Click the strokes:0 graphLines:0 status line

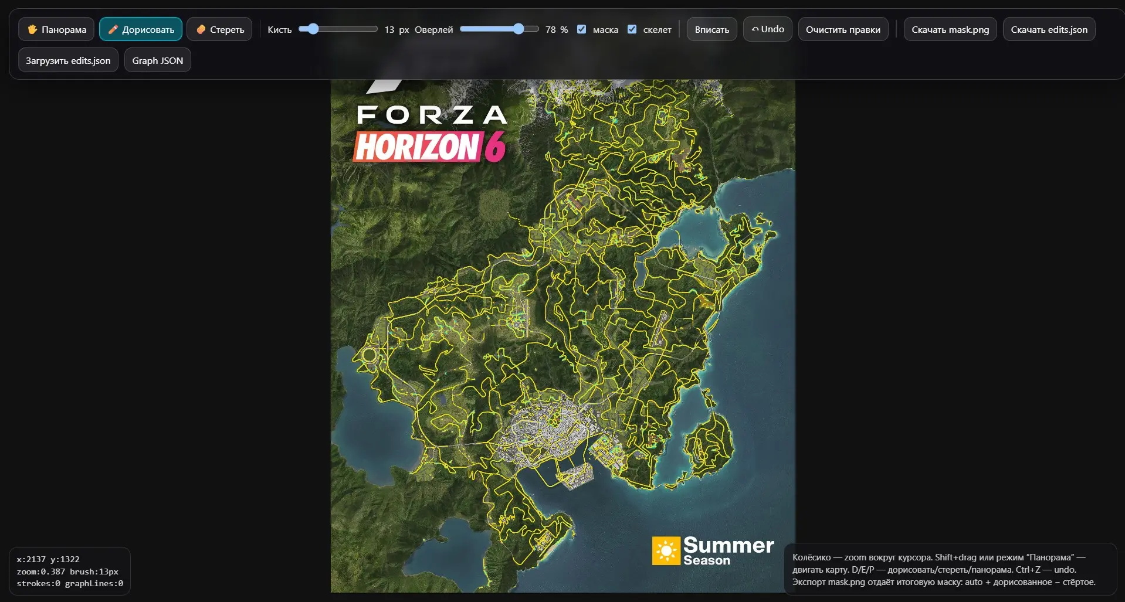tap(70, 583)
